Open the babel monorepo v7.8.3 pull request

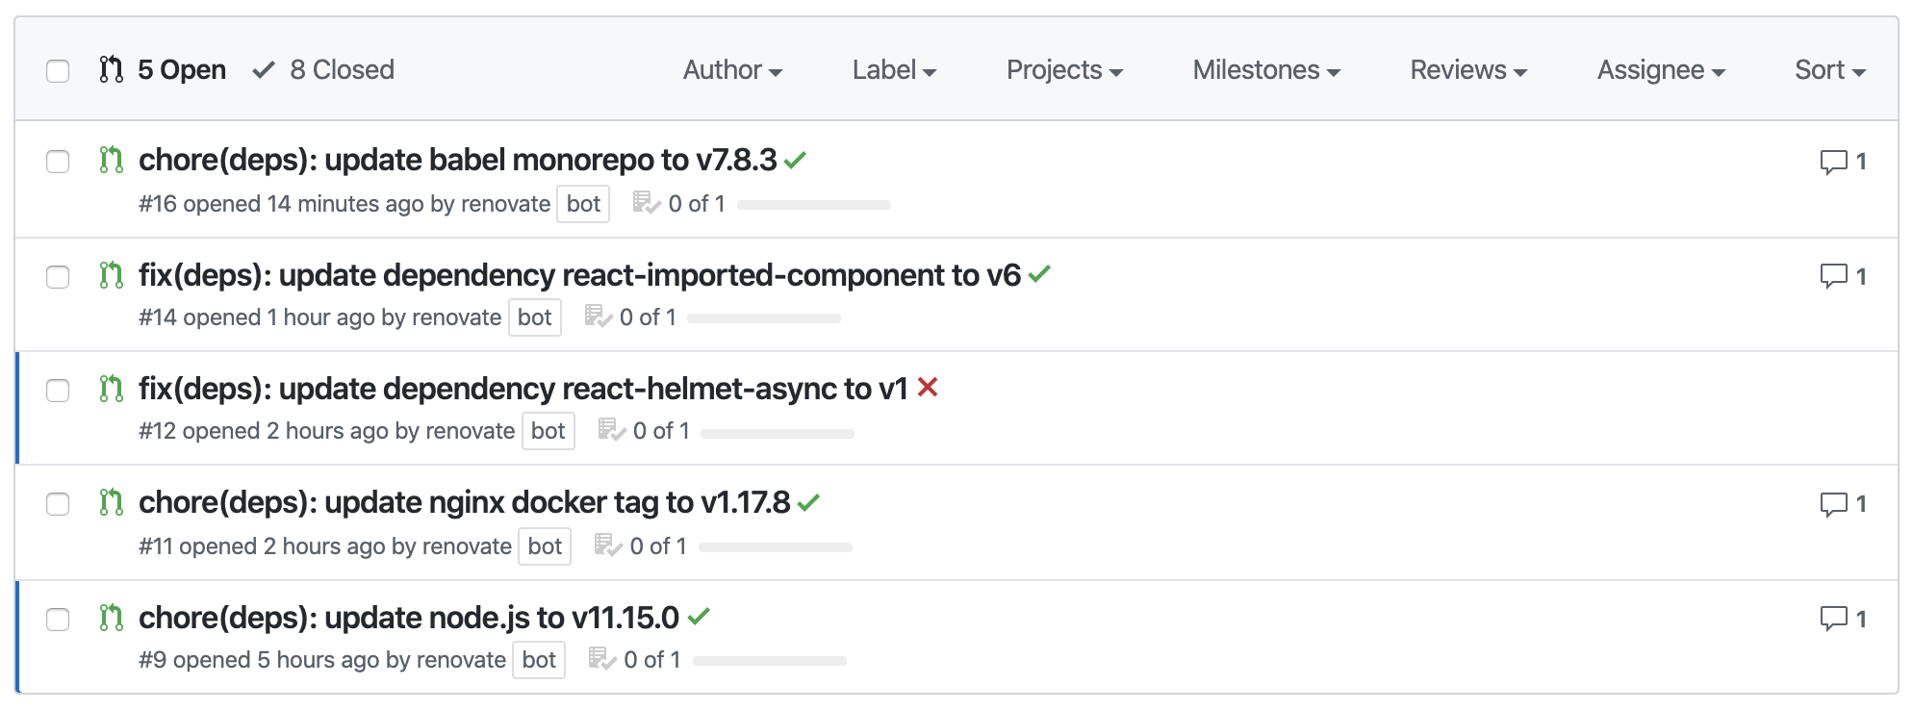(x=457, y=160)
